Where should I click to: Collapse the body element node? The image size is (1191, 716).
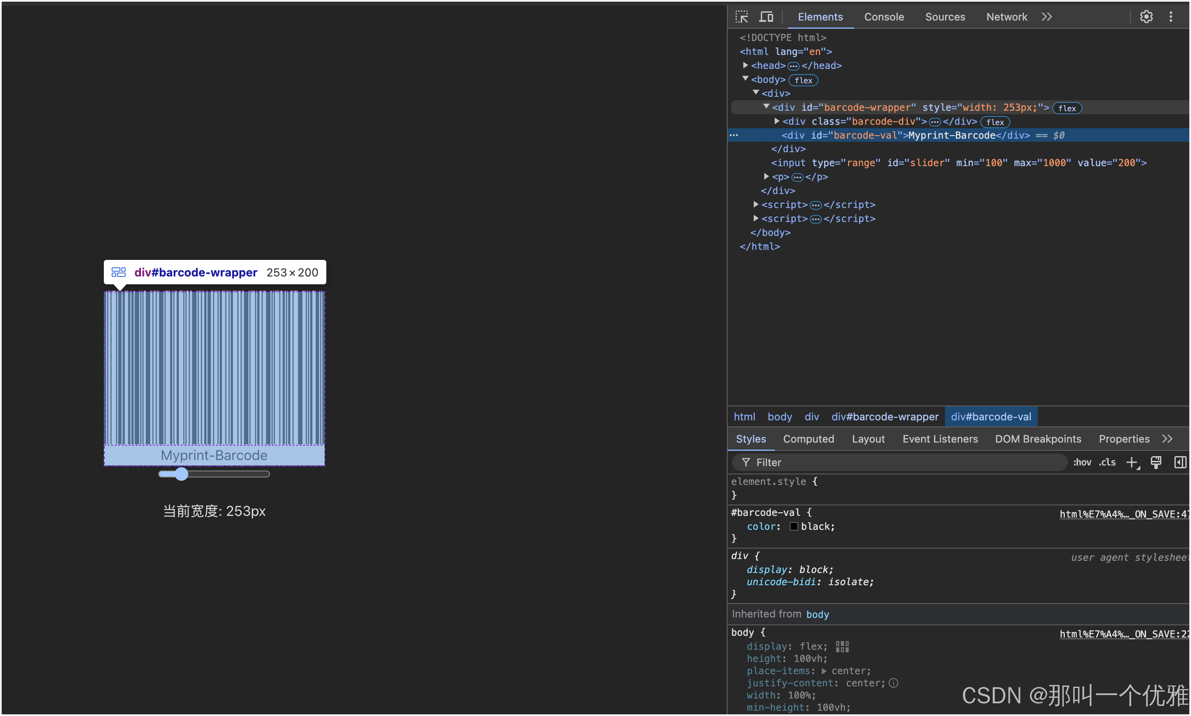pyautogui.click(x=746, y=78)
